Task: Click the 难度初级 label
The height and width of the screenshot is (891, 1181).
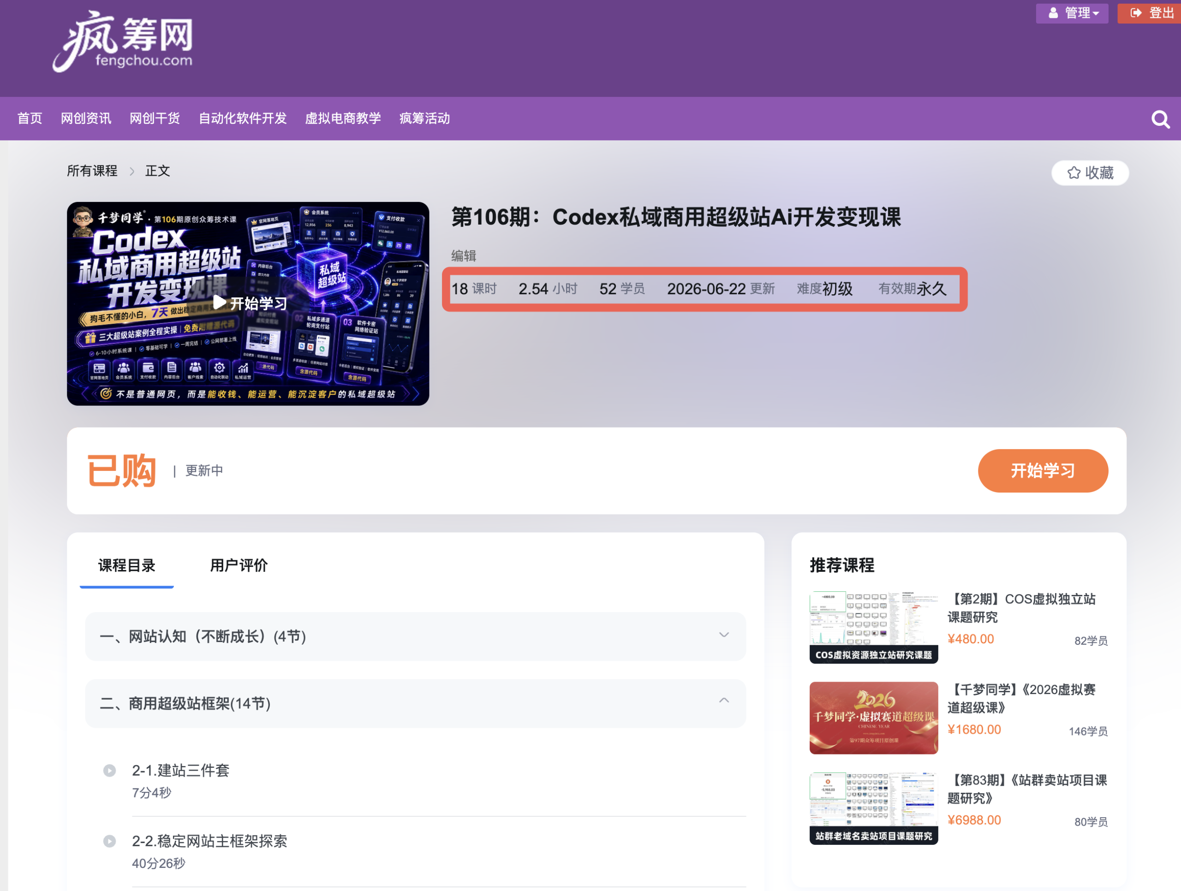Action: pos(824,289)
